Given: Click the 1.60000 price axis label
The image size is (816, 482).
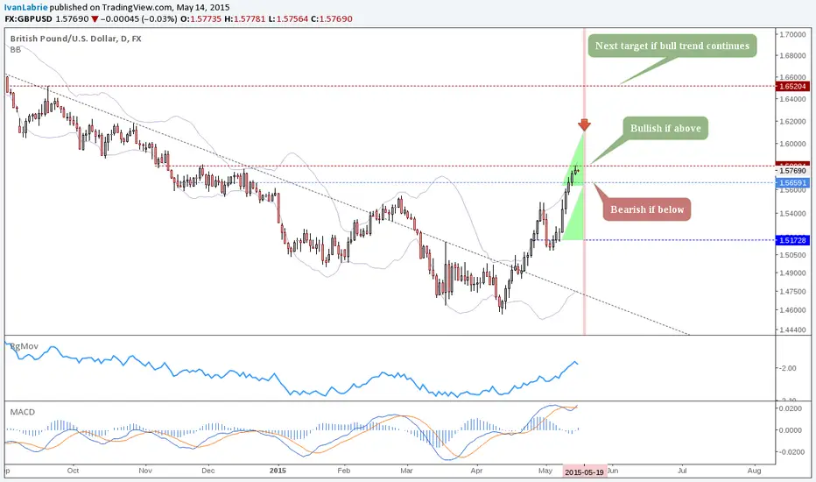Looking at the screenshot, I should 792,144.
